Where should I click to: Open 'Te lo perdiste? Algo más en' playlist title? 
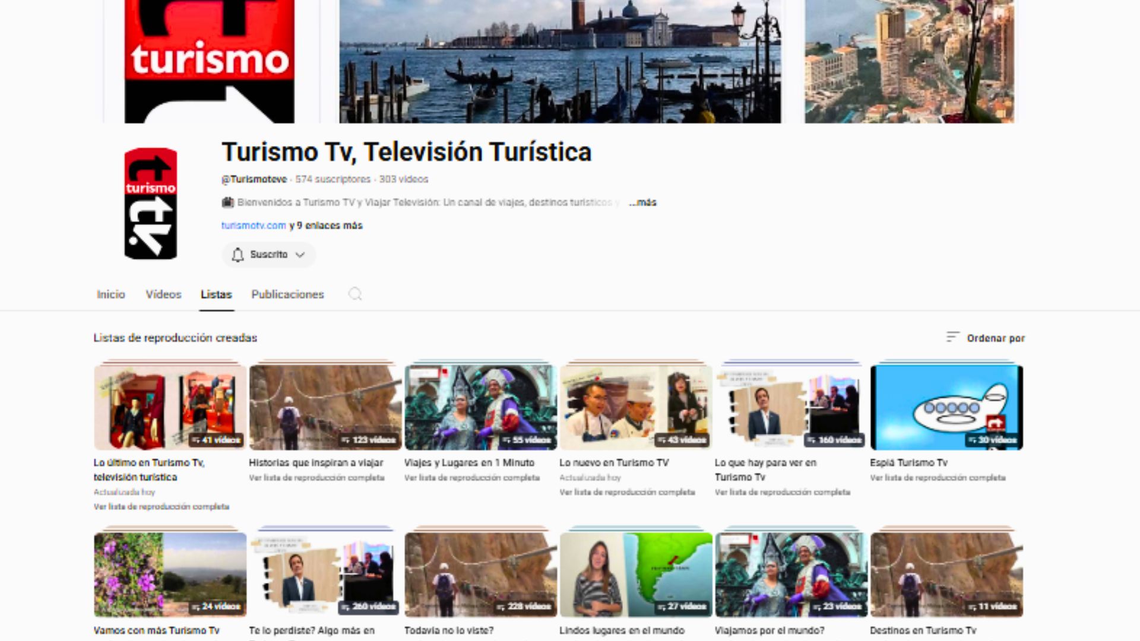click(x=312, y=630)
